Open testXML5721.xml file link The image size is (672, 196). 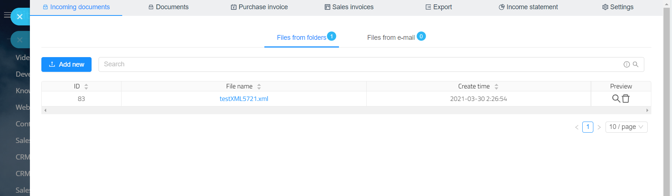pos(244,99)
